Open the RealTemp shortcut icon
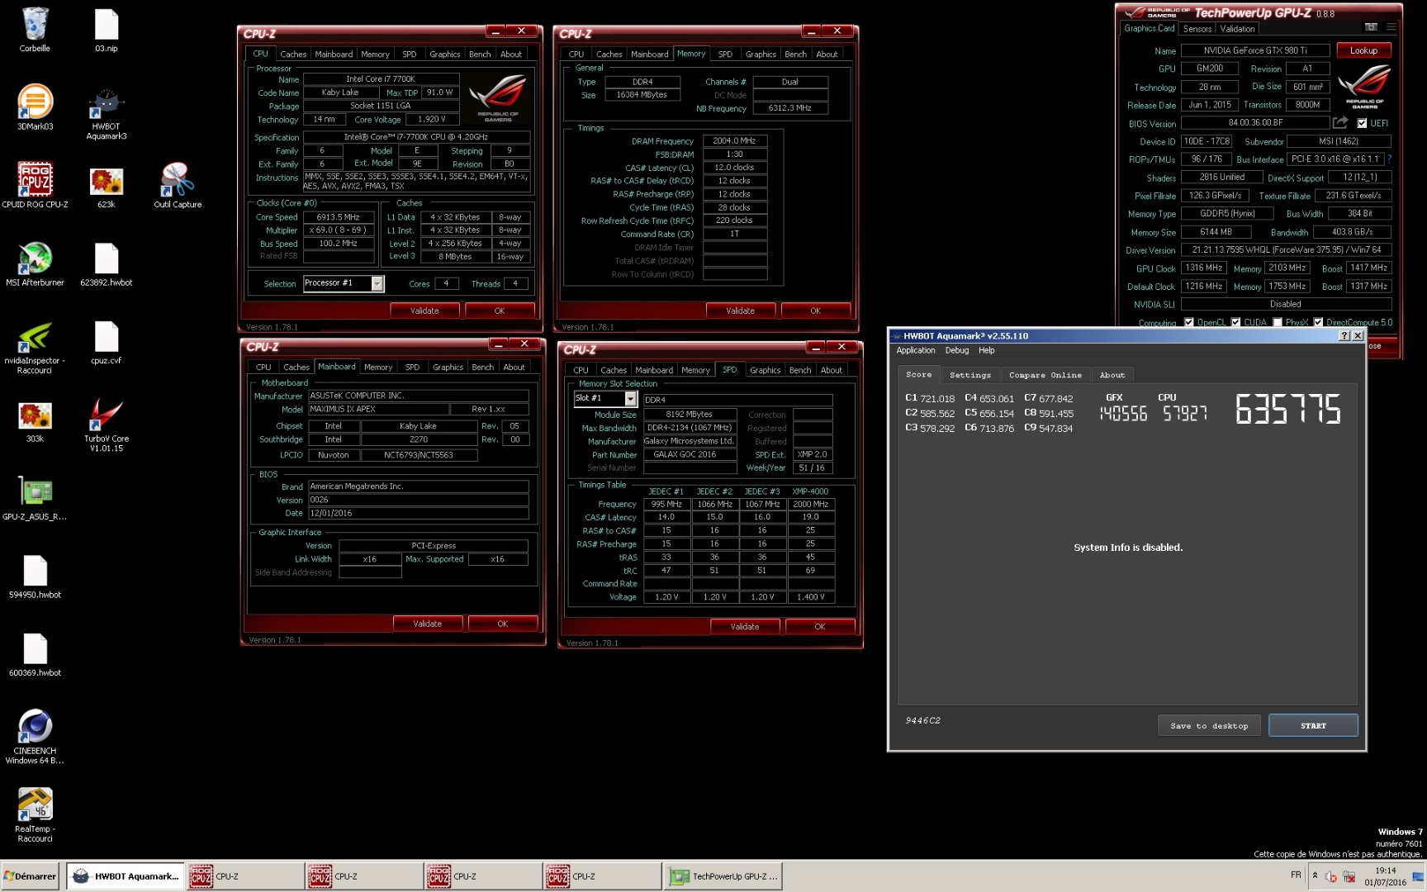The width and height of the screenshot is (1427, 892). pyautogui.click(x=35, y=814)
